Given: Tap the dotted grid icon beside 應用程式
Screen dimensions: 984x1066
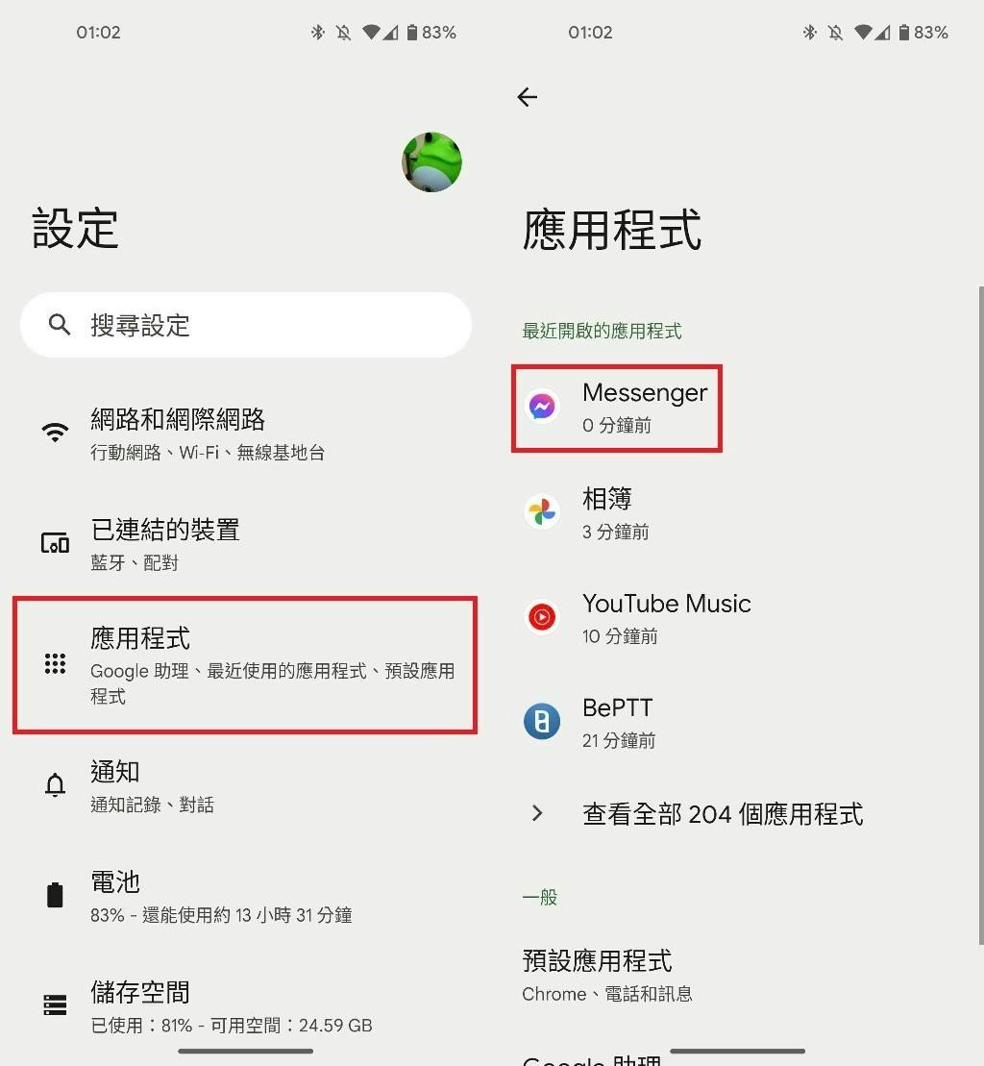Looking at the screenshot, I should pos(55,663).
